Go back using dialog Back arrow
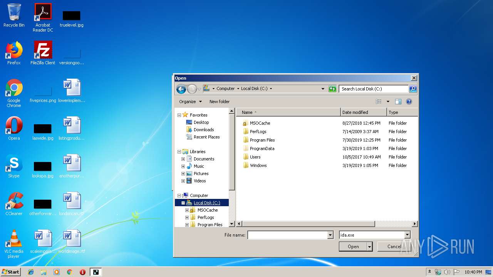Image resolution: width=493 pixels, height=277 pixels. (181, 89)
